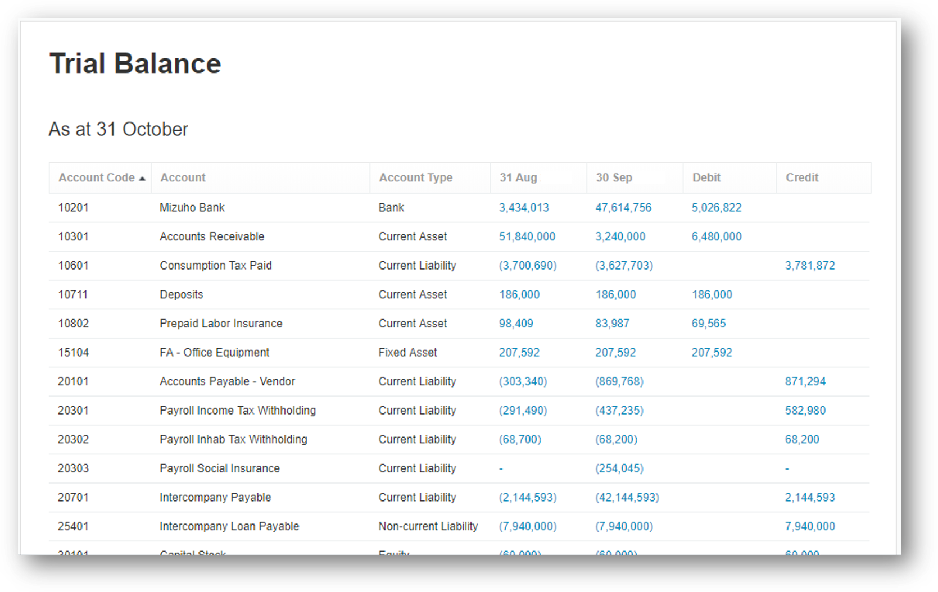Sort by the Debit column header

pos(706,177)
